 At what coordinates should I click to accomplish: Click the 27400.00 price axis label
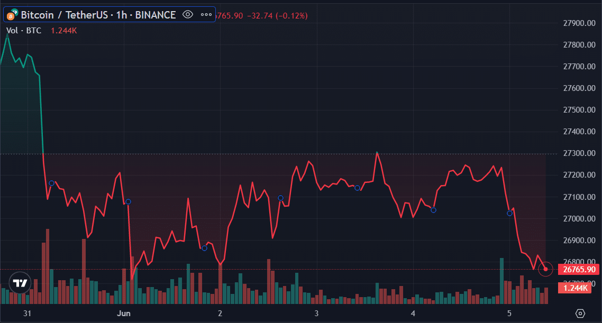[x=579, y=132]
